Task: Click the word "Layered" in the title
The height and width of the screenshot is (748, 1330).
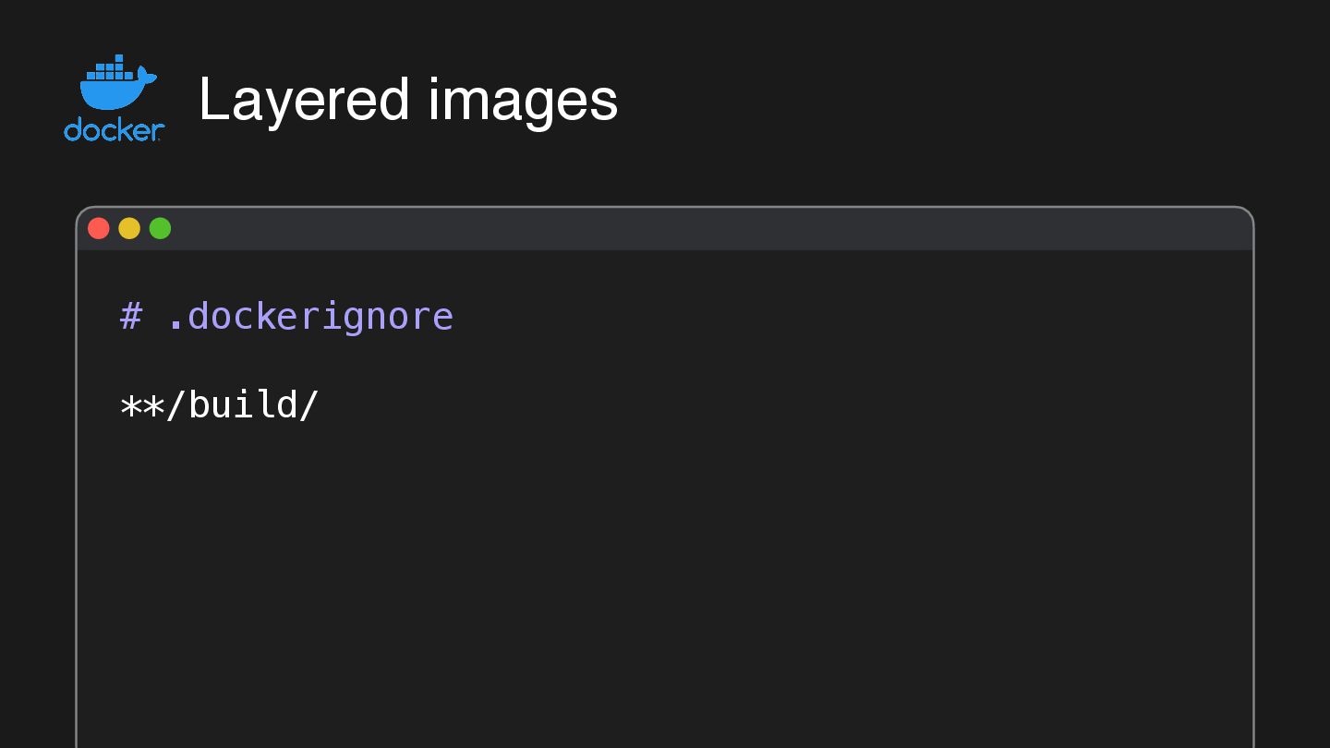Action: coord(303,99)
